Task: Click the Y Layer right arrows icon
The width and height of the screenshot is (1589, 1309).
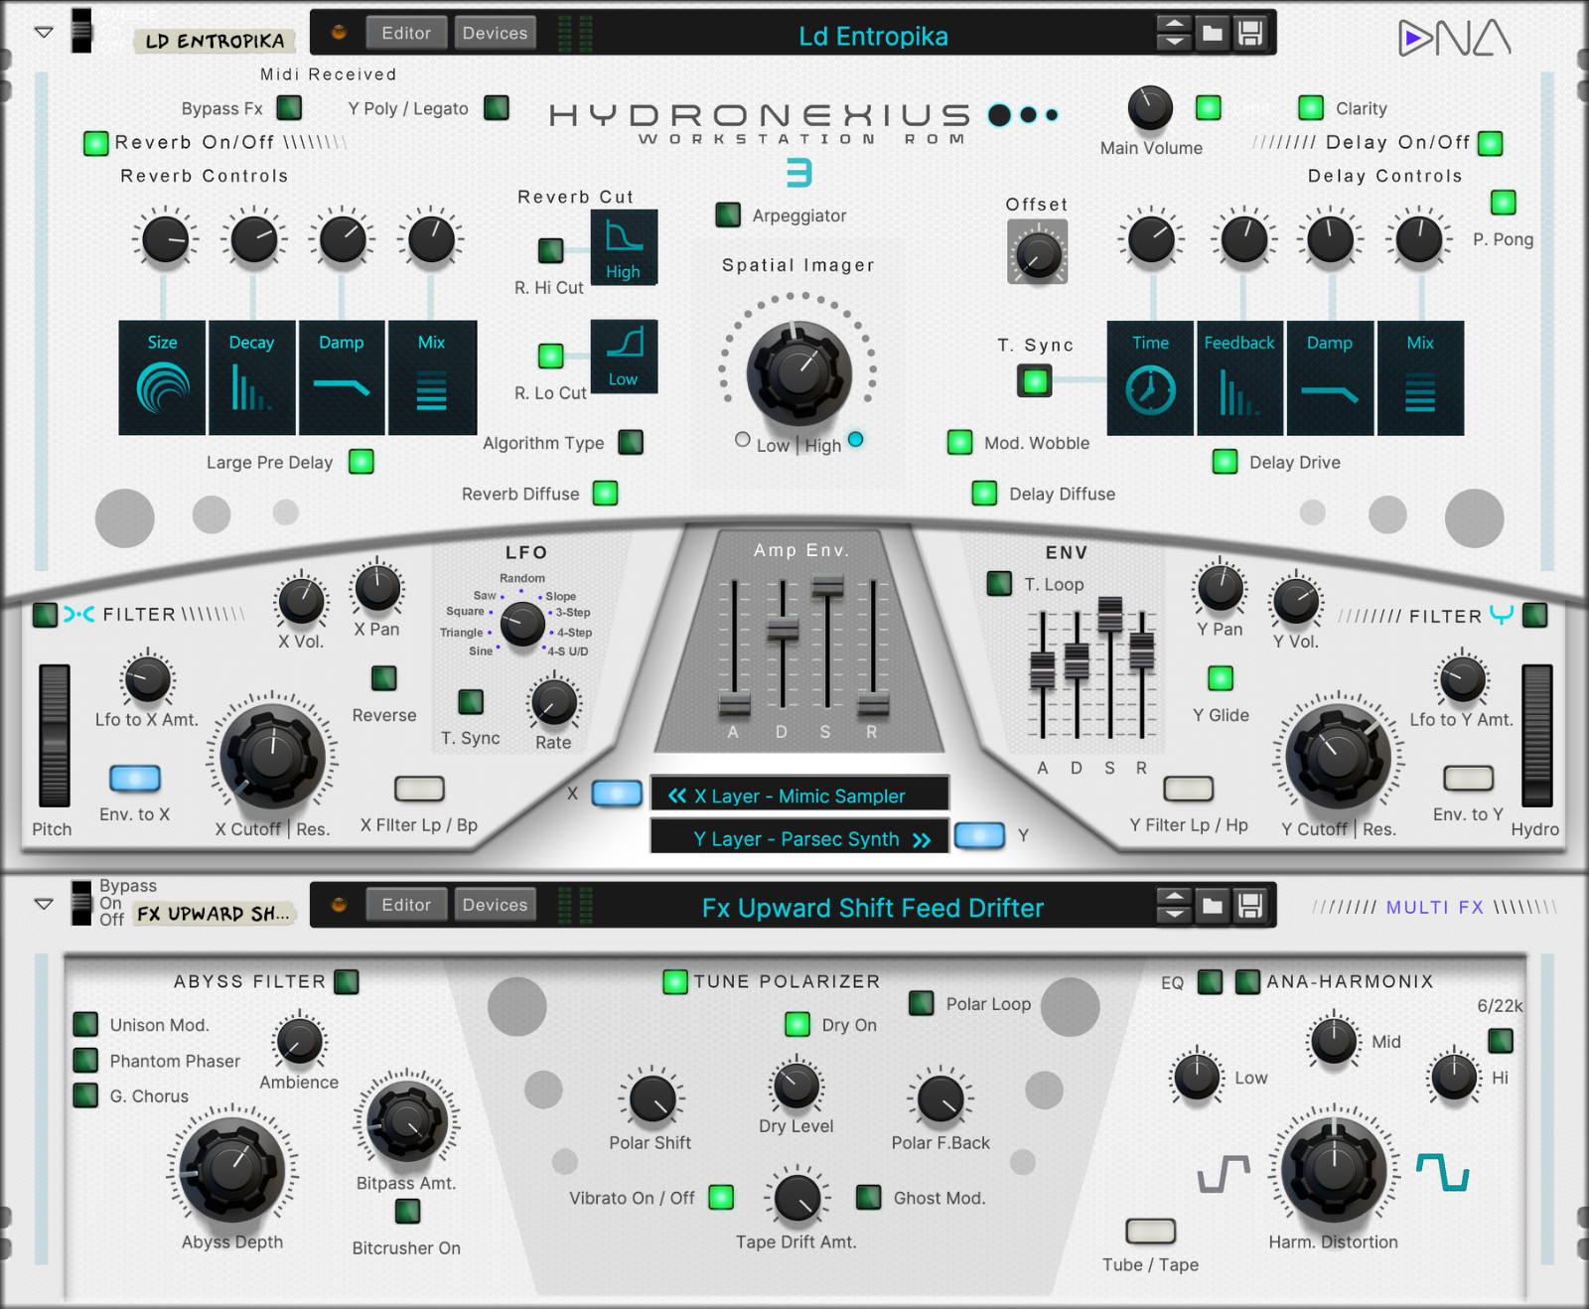Action: point(922,840)
